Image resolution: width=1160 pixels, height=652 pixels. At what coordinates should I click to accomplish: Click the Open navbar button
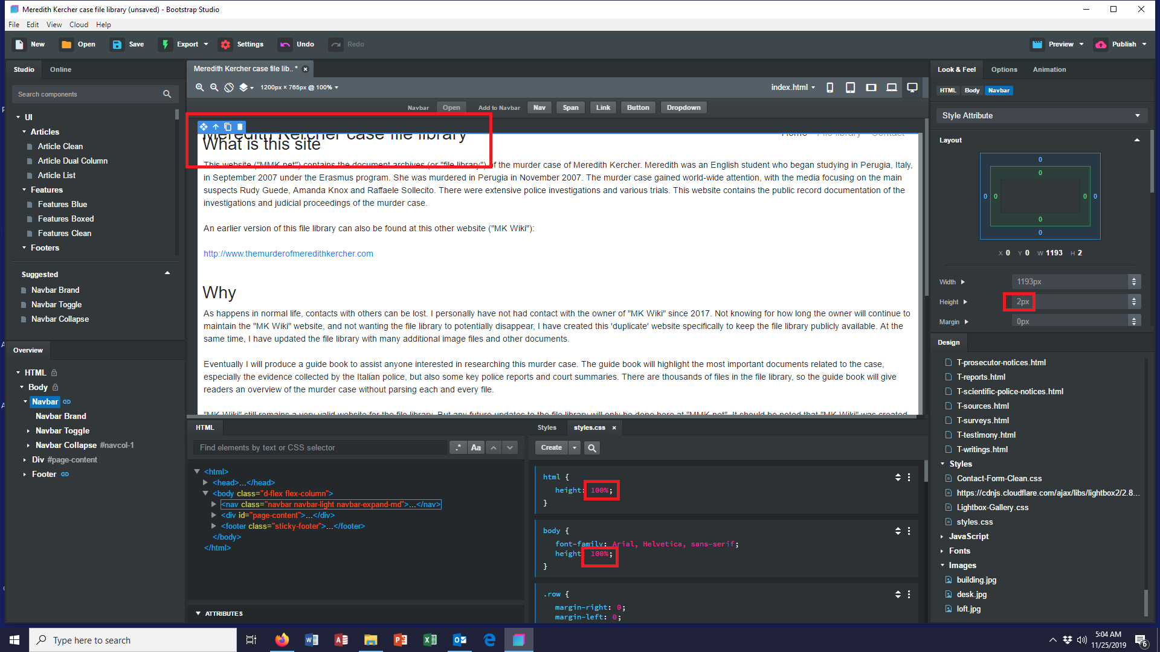[x=451, y=107]
